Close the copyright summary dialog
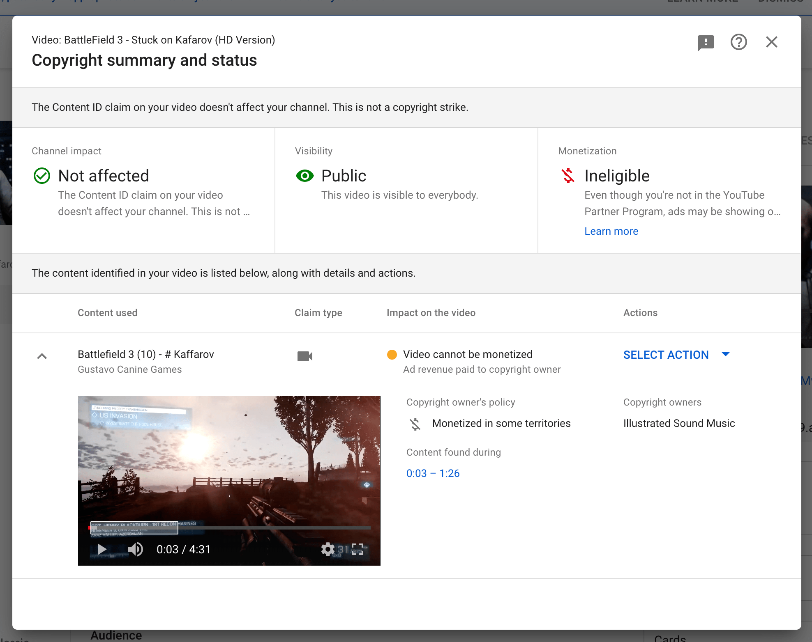 (771, 42)
